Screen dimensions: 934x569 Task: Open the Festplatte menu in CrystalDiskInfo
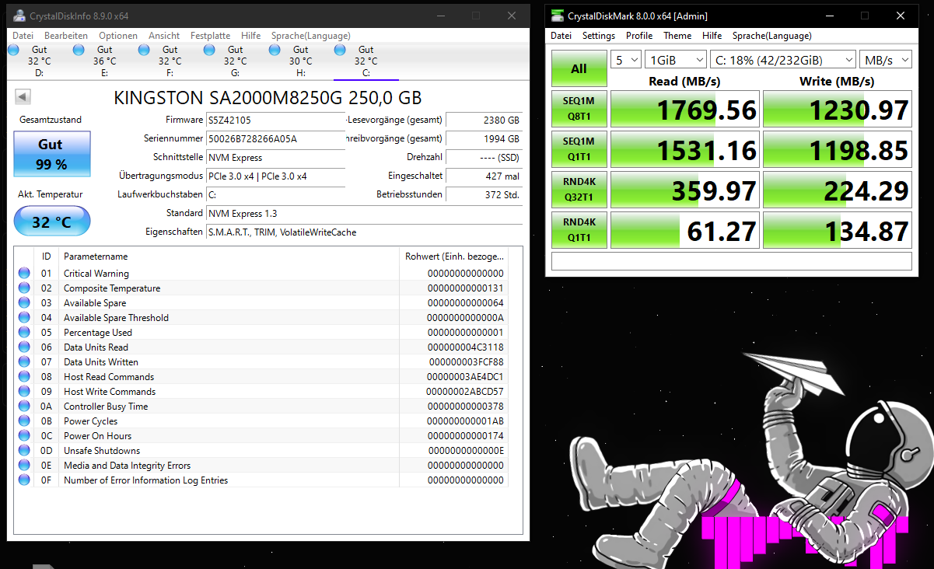coord(210,35)
